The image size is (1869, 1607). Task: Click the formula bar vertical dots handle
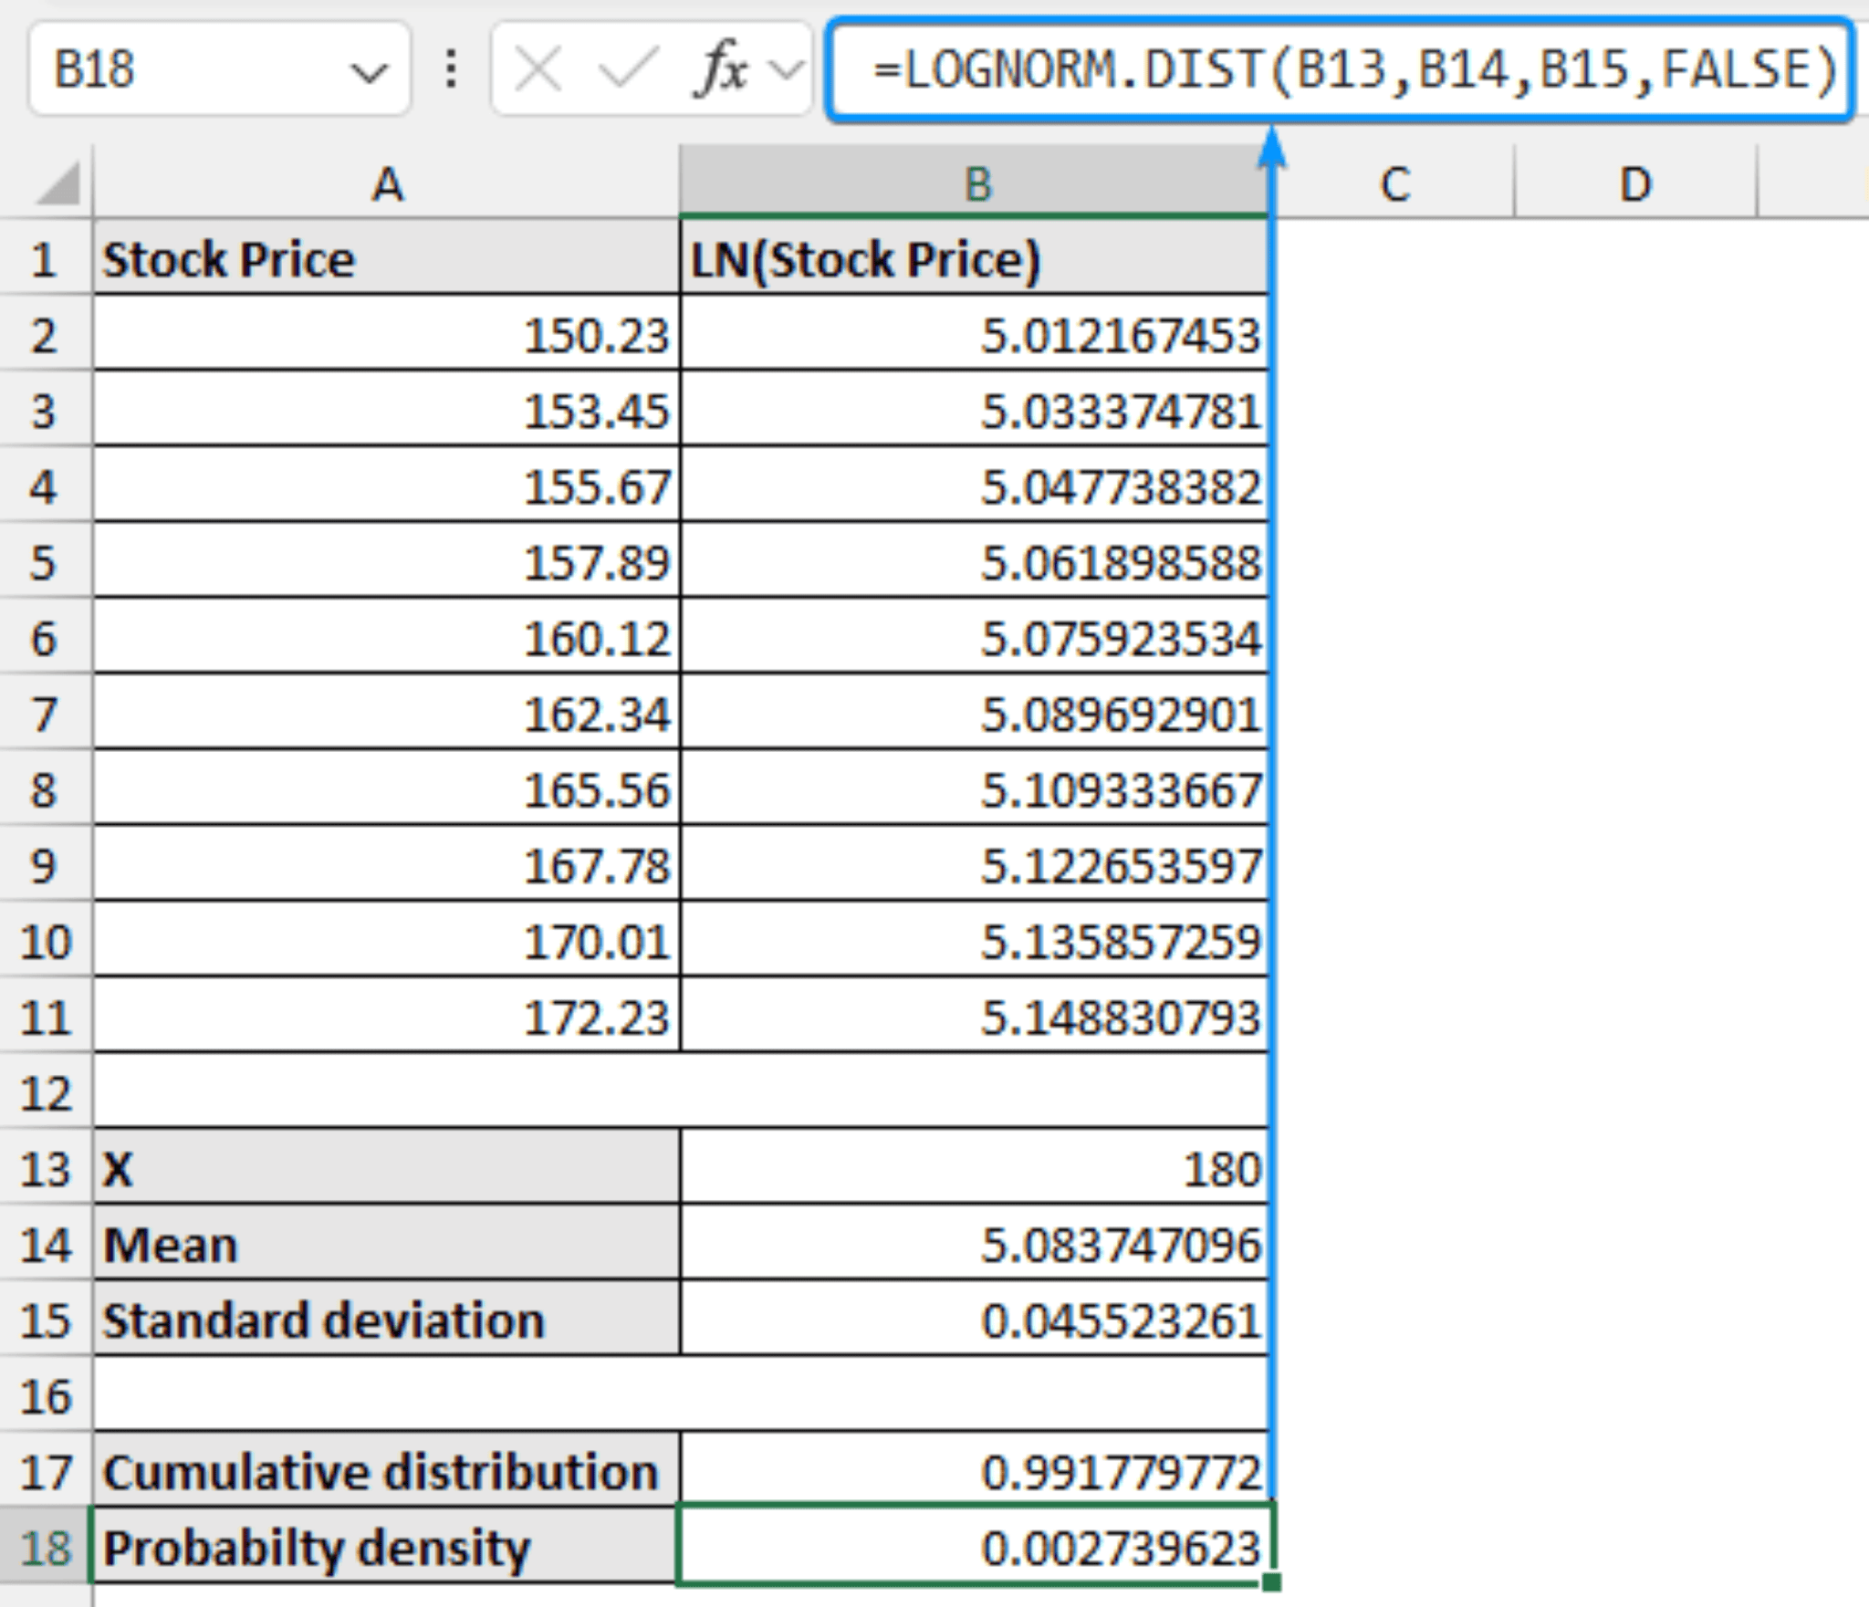[451, 69]
